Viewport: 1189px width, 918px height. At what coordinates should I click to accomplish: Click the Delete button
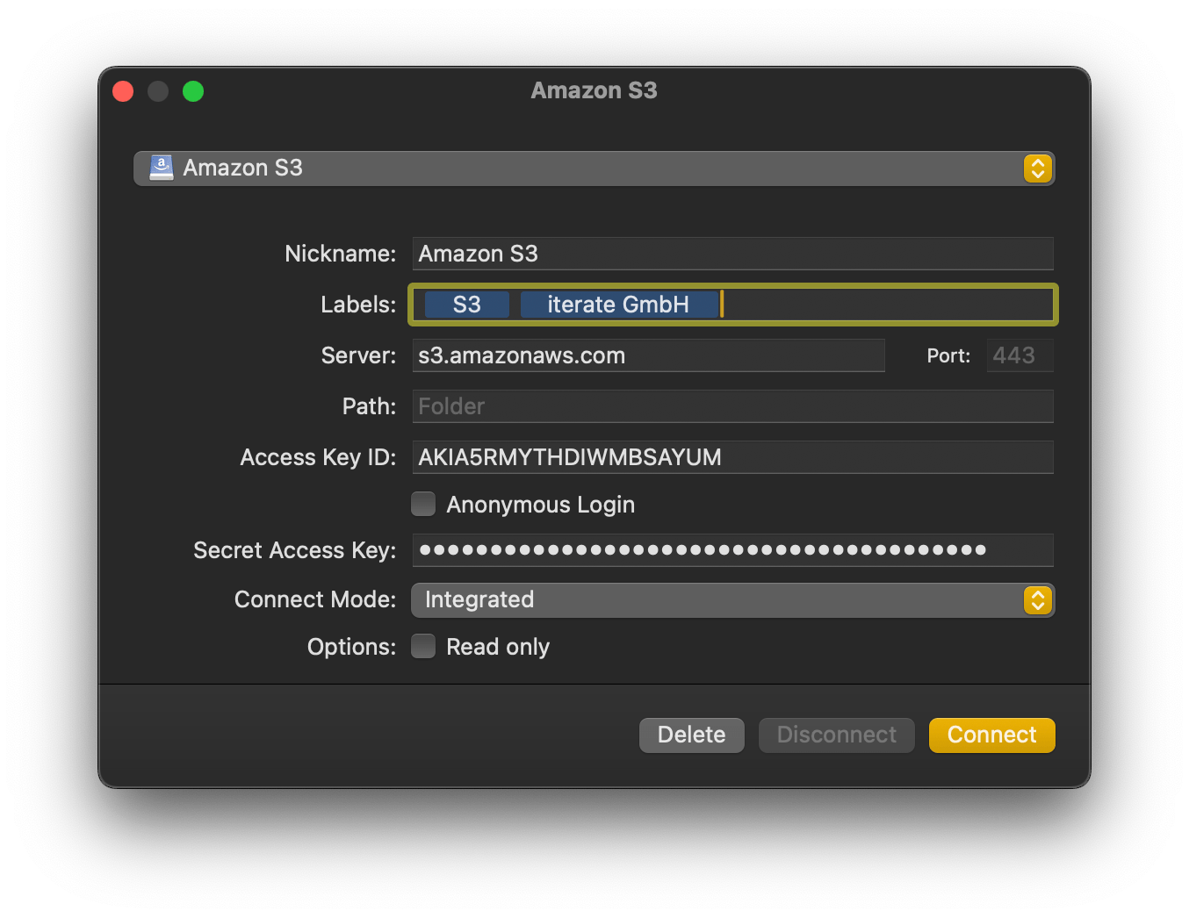[691, 735]
